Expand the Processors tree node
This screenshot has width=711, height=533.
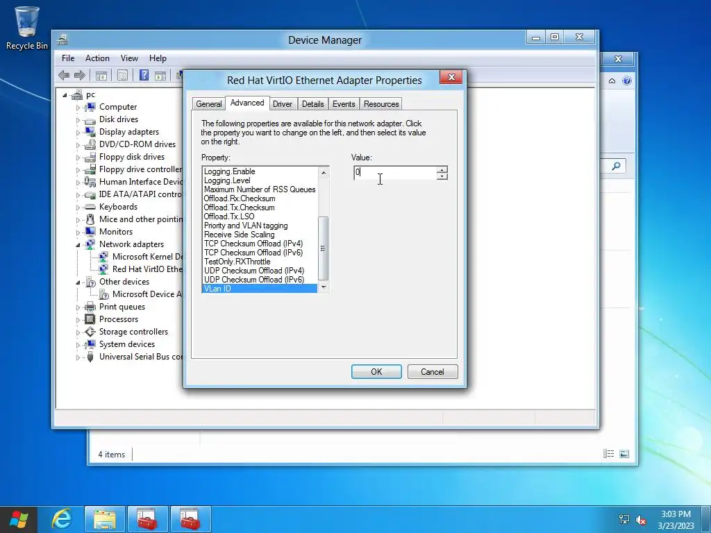click(78, 320)
